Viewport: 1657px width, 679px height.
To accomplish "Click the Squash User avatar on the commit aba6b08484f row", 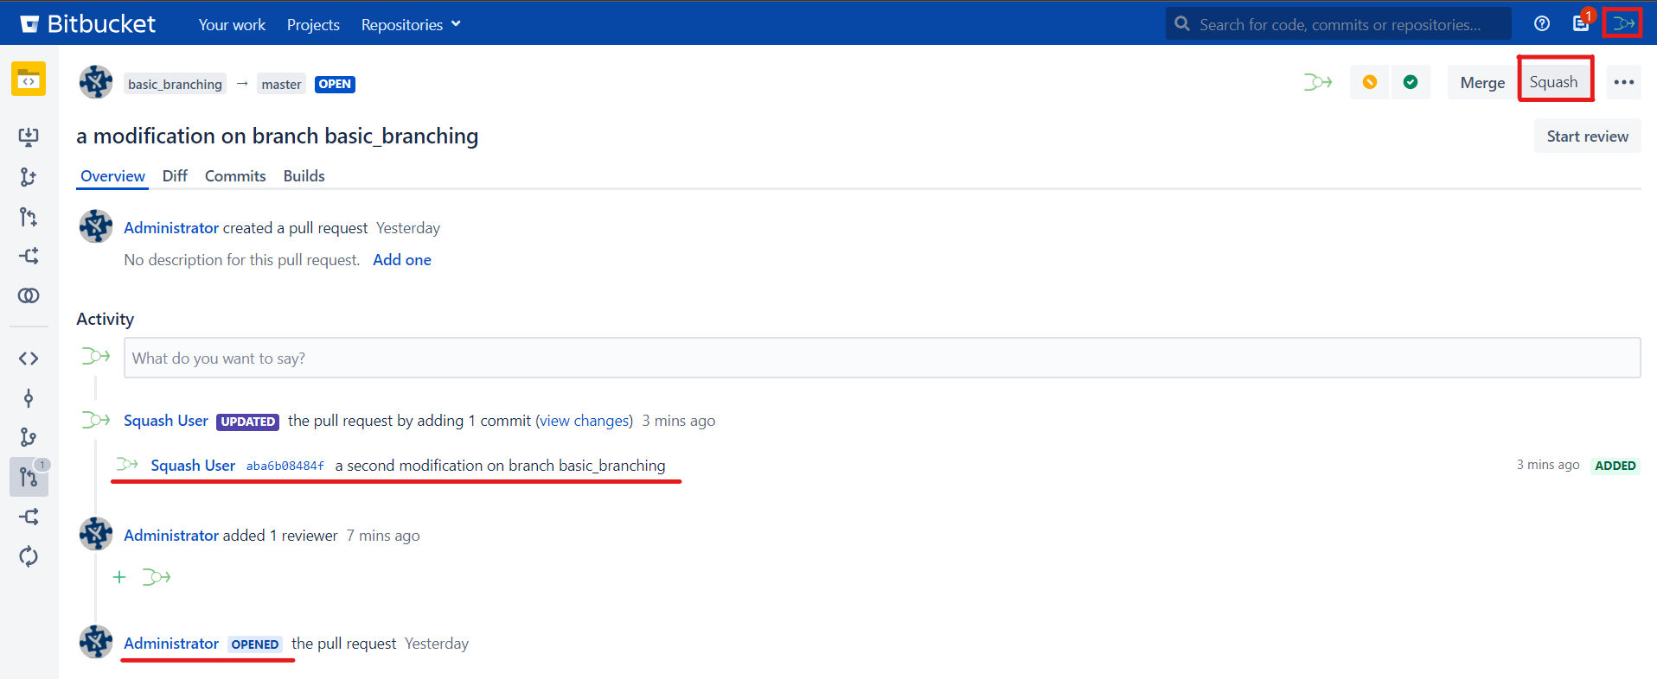I will point(127,465).
